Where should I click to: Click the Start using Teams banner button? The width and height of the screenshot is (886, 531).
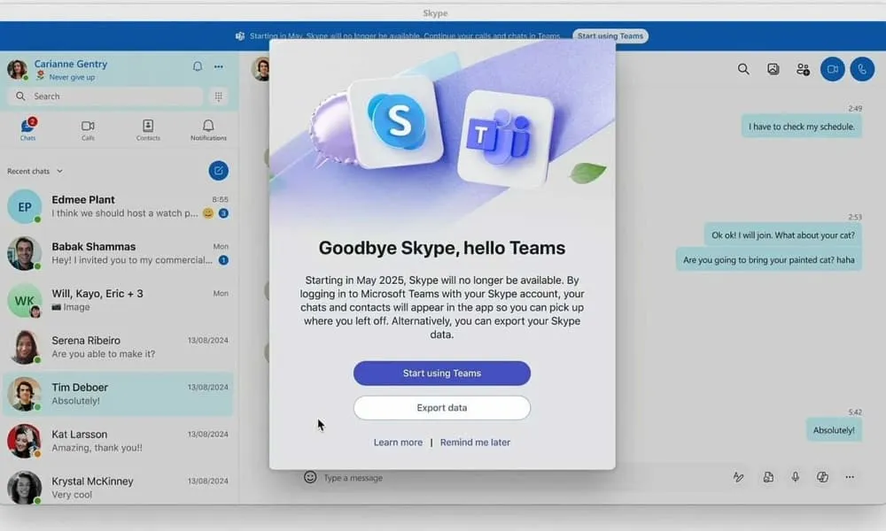[610, 36]
